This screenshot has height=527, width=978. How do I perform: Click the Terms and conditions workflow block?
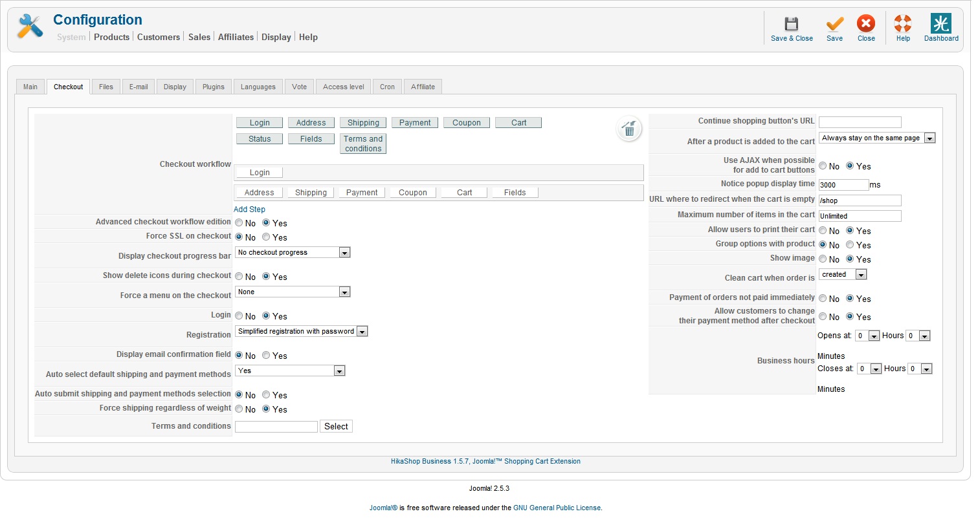pos(363,144)
